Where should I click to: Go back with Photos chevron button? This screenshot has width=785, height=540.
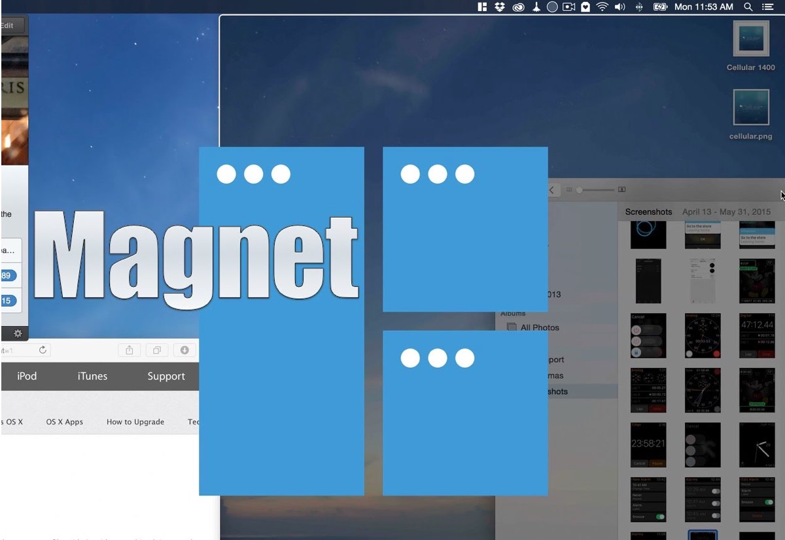pos(551,190)
